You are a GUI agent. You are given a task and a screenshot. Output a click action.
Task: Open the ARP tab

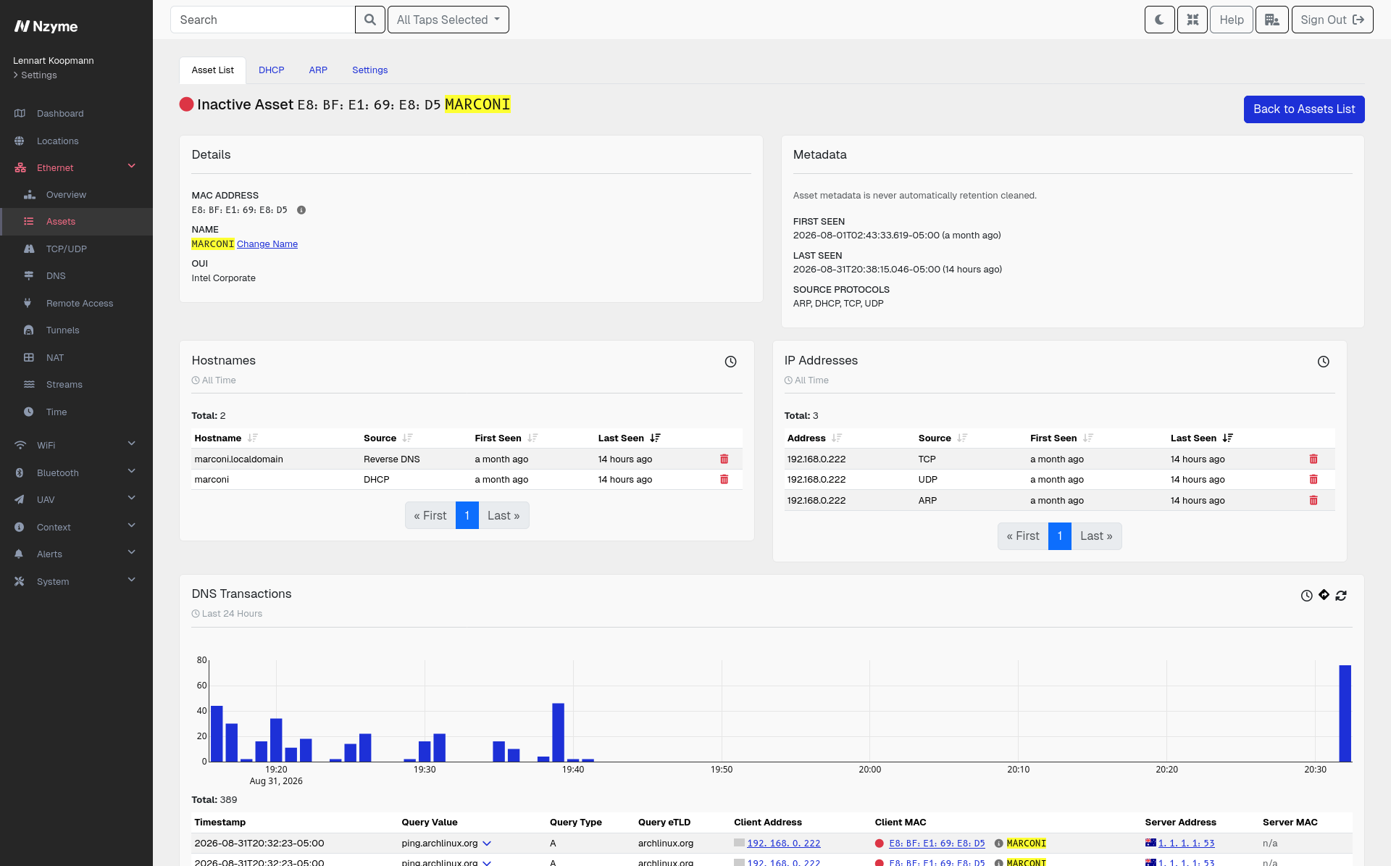[x=318, y=70]
